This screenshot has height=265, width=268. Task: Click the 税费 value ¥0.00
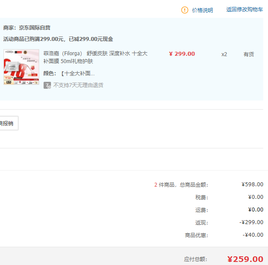pyautogui.click(x=255, y=197)
